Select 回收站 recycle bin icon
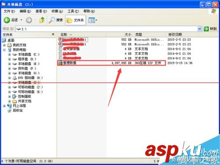The image size is (220, 165). coord(9,110)
